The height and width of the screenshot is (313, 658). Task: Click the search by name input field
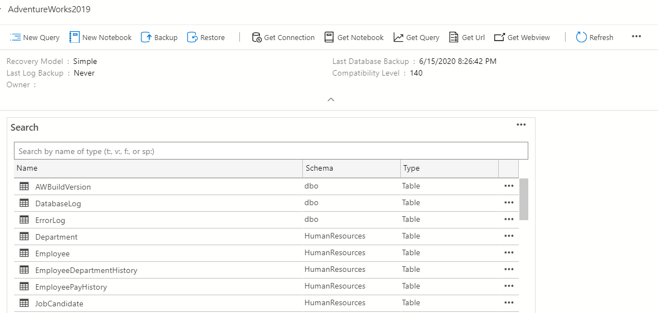point(271,151)
